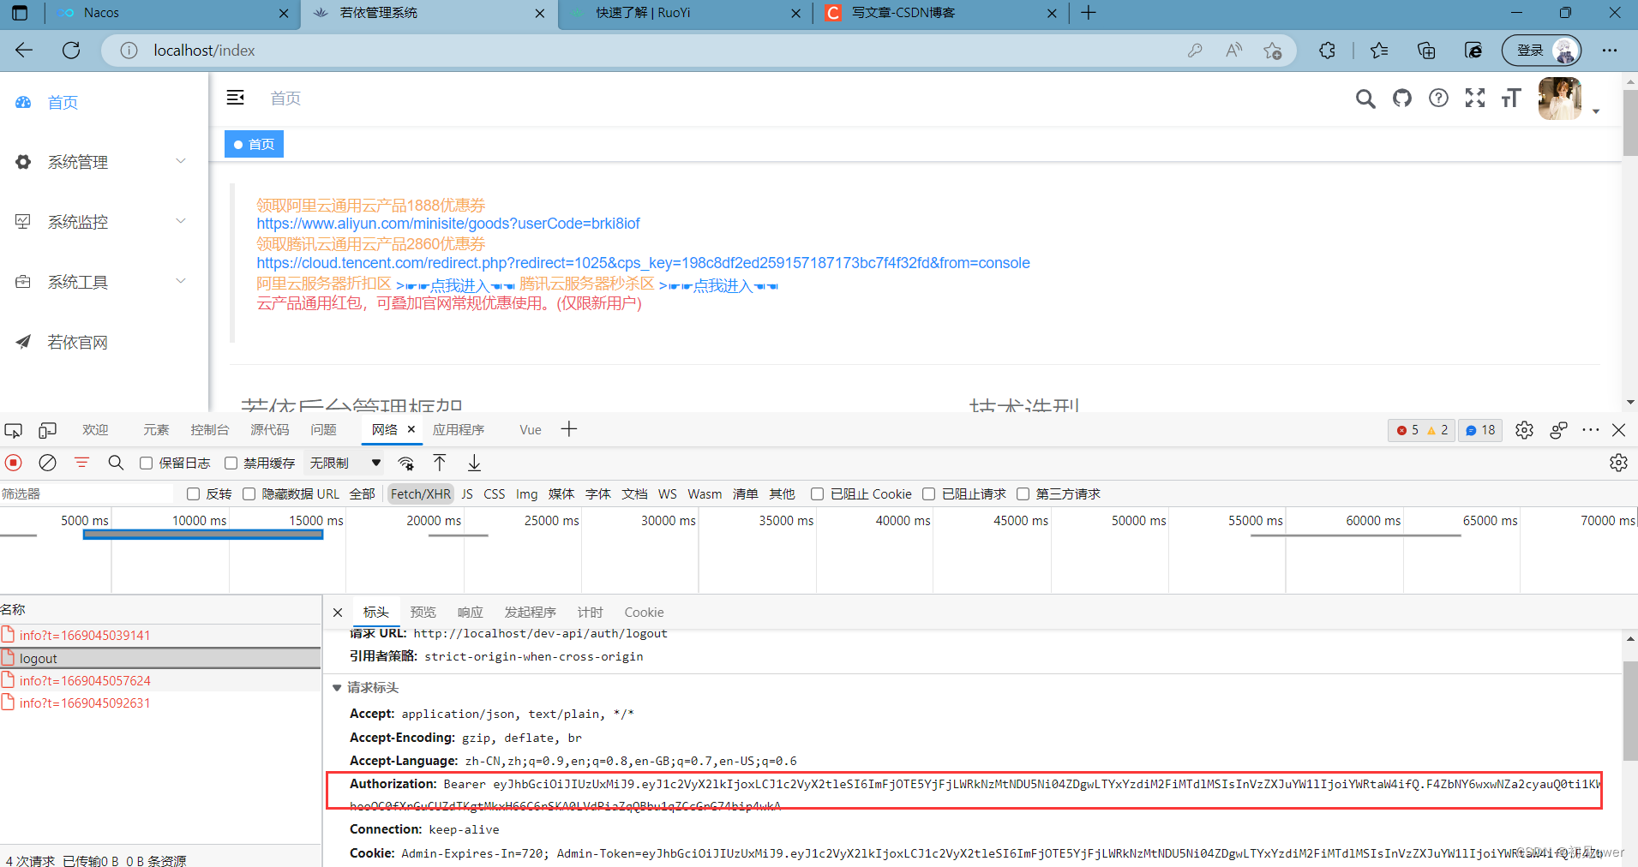Change layout font size icon
The image size is (1638, 867).
tap(1511, 99)
